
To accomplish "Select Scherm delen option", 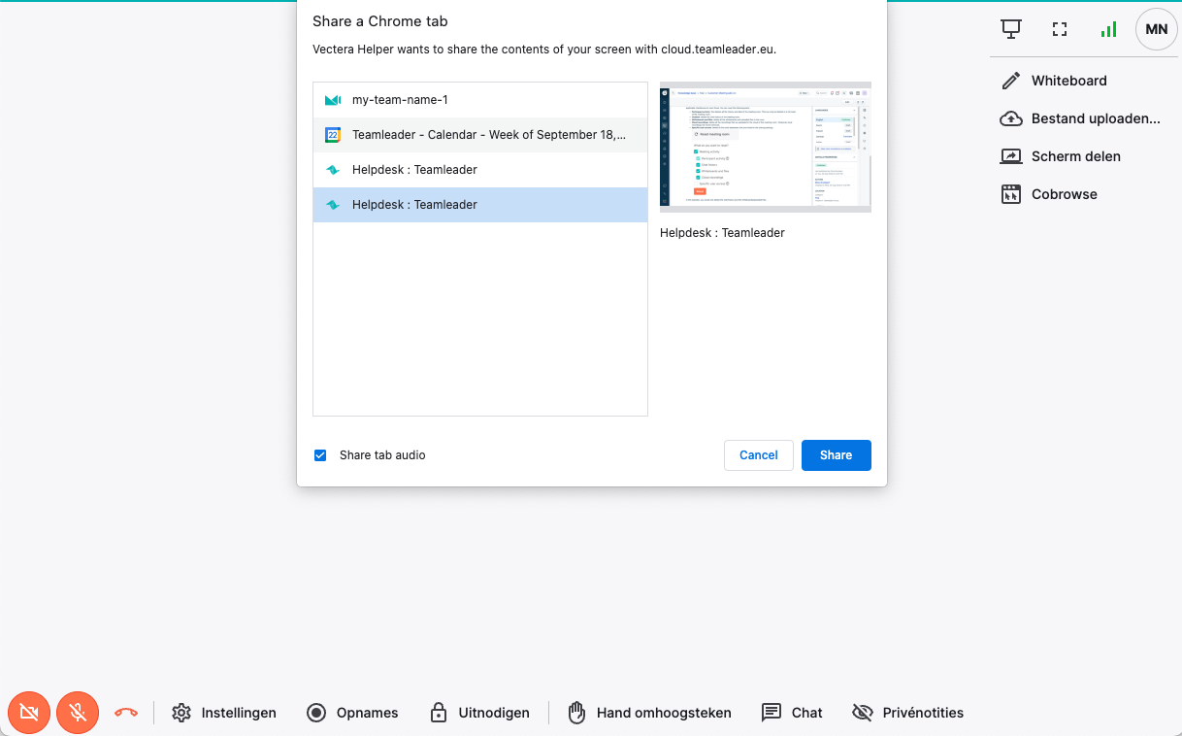I will [x=1062, y=156].
